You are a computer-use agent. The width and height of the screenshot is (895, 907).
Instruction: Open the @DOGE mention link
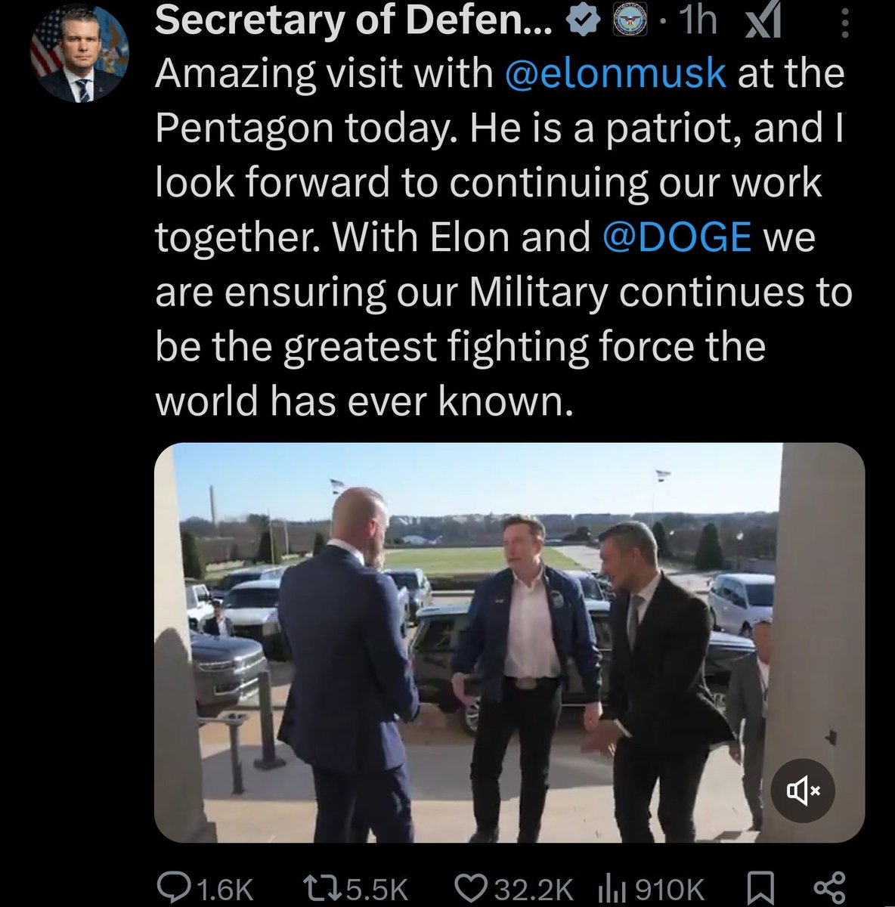(x=677, y=237)
